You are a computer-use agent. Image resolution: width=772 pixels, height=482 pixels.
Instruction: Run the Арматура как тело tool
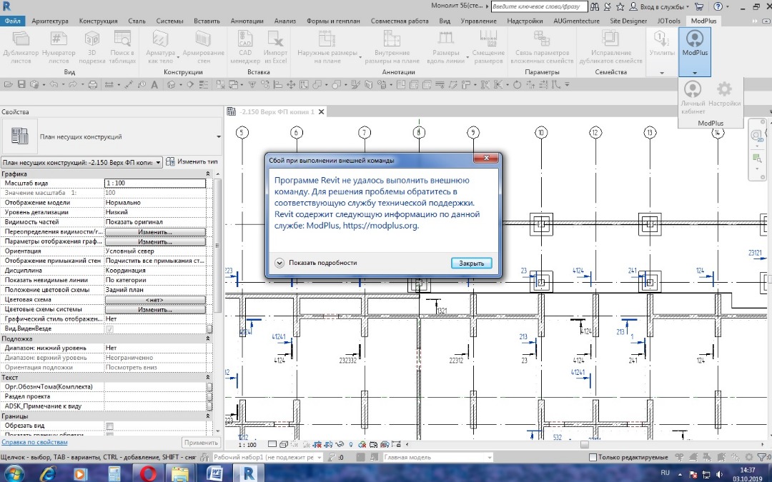[x=161, y=47]
